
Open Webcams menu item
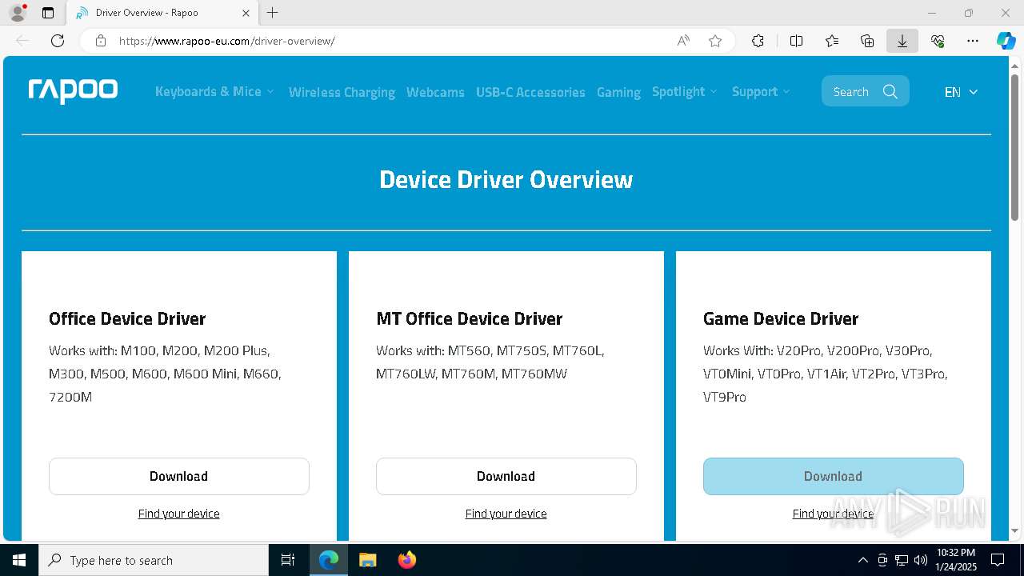pos(435,92)
